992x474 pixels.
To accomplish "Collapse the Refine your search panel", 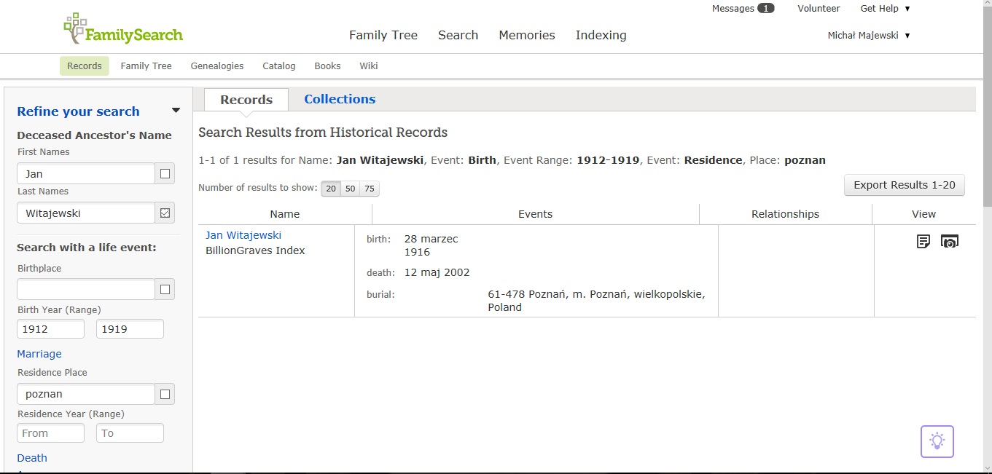I will pyautogui.click(x=176, y=111).
